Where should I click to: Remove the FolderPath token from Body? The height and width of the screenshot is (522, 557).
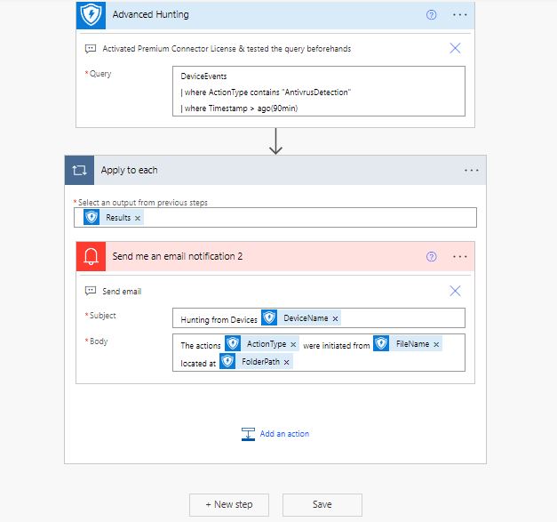coord(286,362)
